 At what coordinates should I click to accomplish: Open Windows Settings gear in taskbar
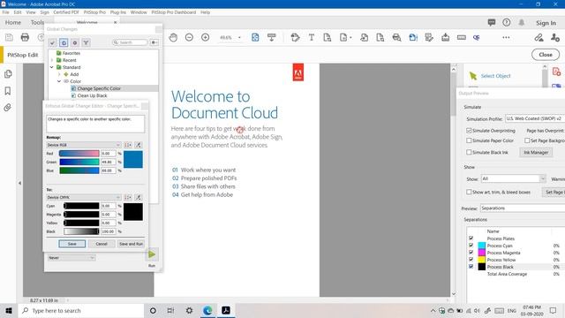coord(189,310)
